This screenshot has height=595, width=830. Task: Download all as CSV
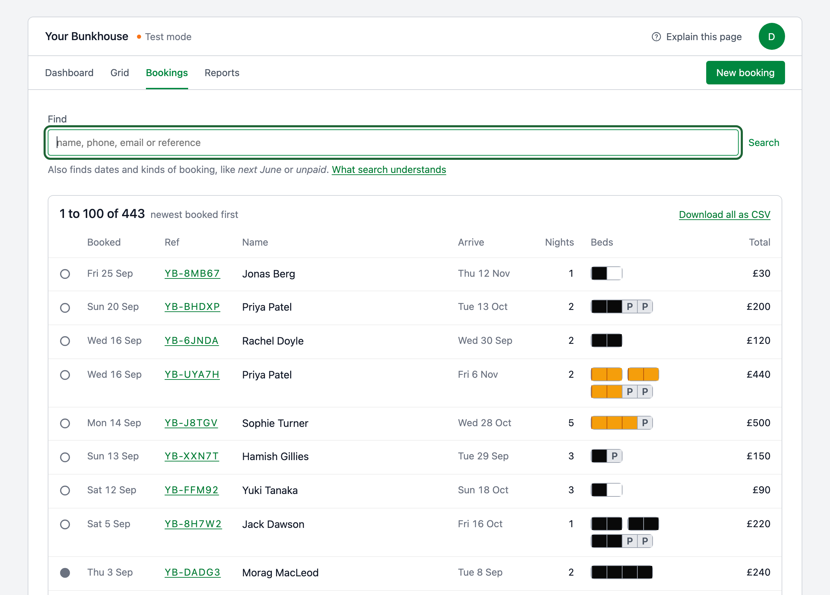(724, 214)
